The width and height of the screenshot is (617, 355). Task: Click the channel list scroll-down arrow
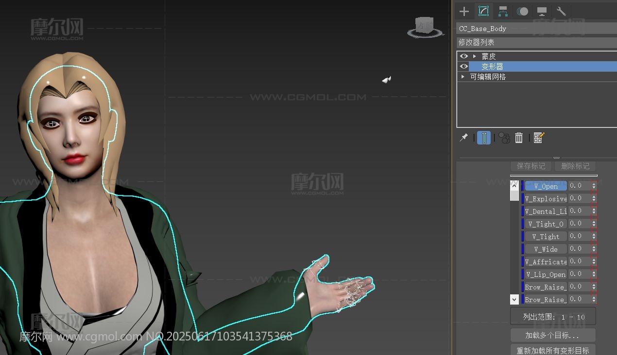(514, 299)
